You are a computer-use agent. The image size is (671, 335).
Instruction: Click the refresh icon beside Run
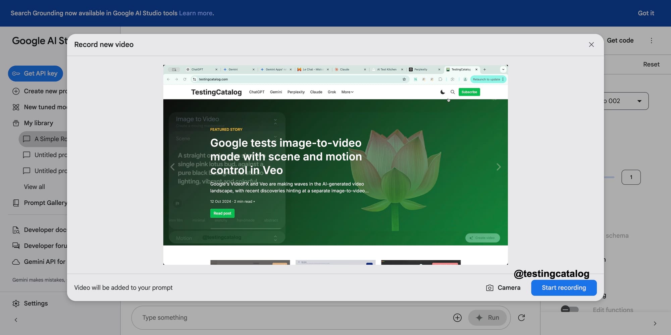coord(521,318)
